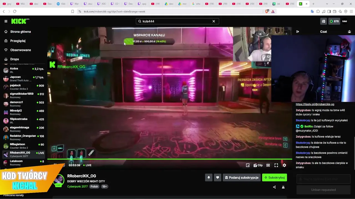355x199 pixels.
Task: Open the browser extensions puzzle icon
Action: [318, 11]
